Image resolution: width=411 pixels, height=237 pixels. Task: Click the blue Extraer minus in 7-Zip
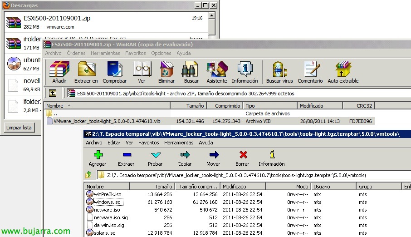pos(127,155)
